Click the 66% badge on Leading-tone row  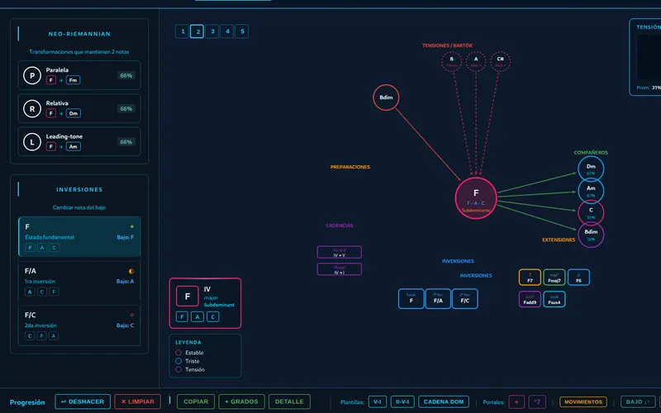click(126, 142)
